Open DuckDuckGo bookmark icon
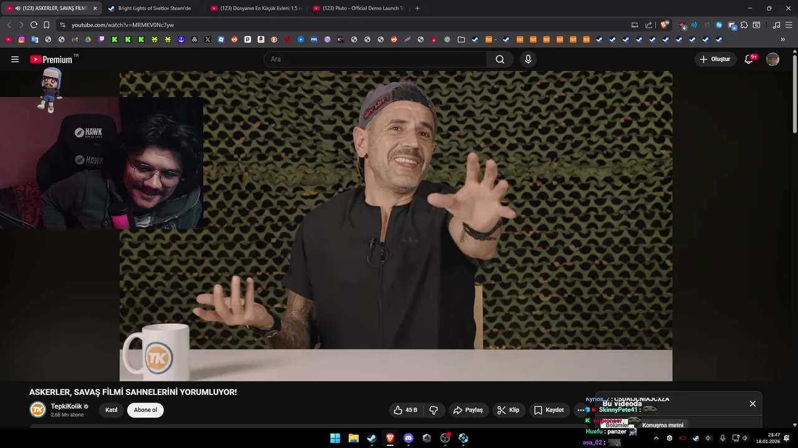Image resolution: width=798 pixels, height=448 pixels. point(274,39)
